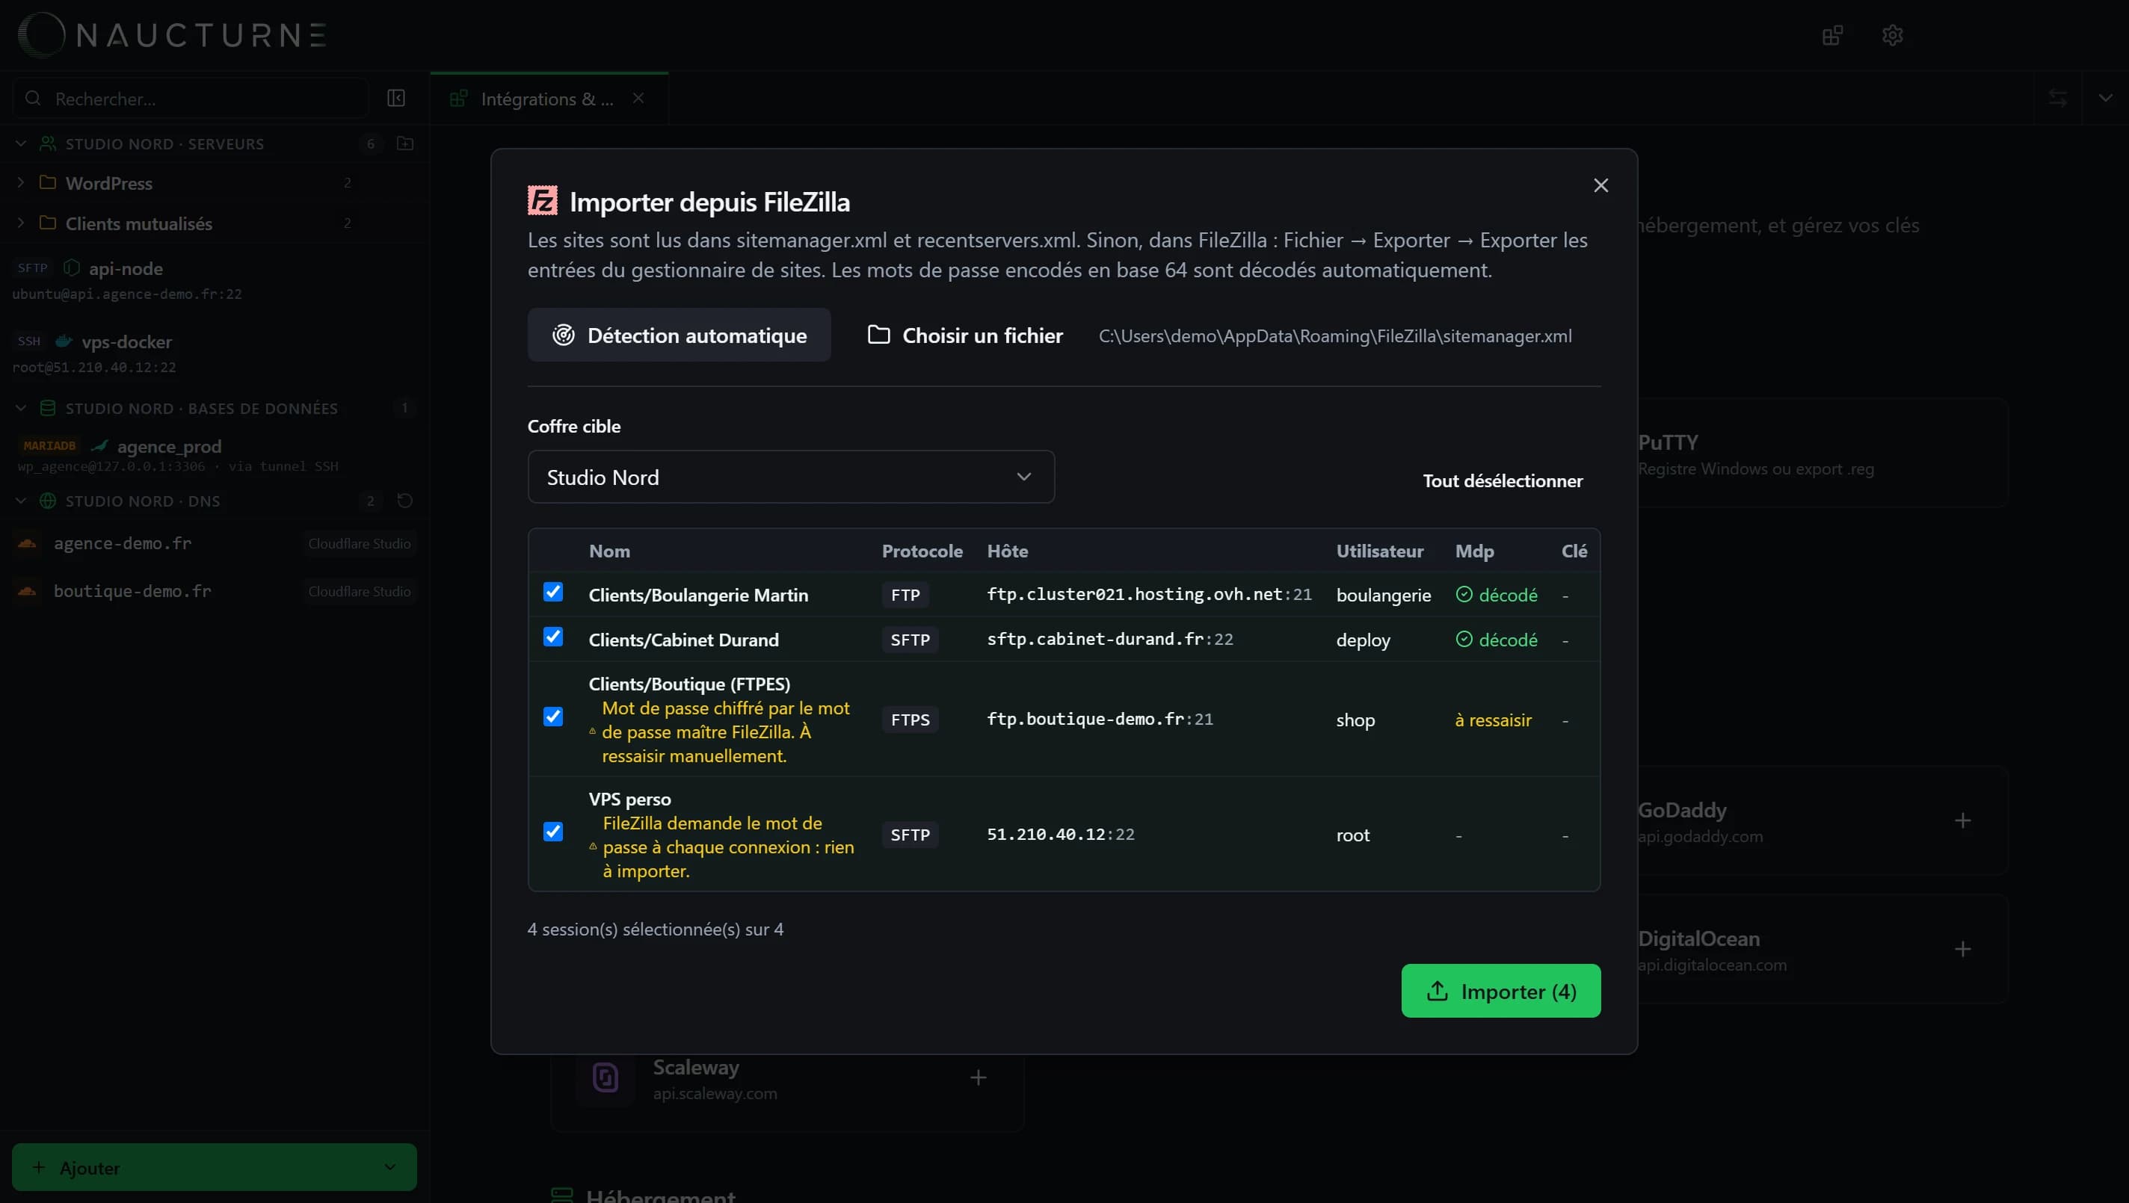Click host ftp.boutique-demo.fr:21
Image resolution: width=2129 pixels, height=1203 pixels.
(x=1100, y=719)
